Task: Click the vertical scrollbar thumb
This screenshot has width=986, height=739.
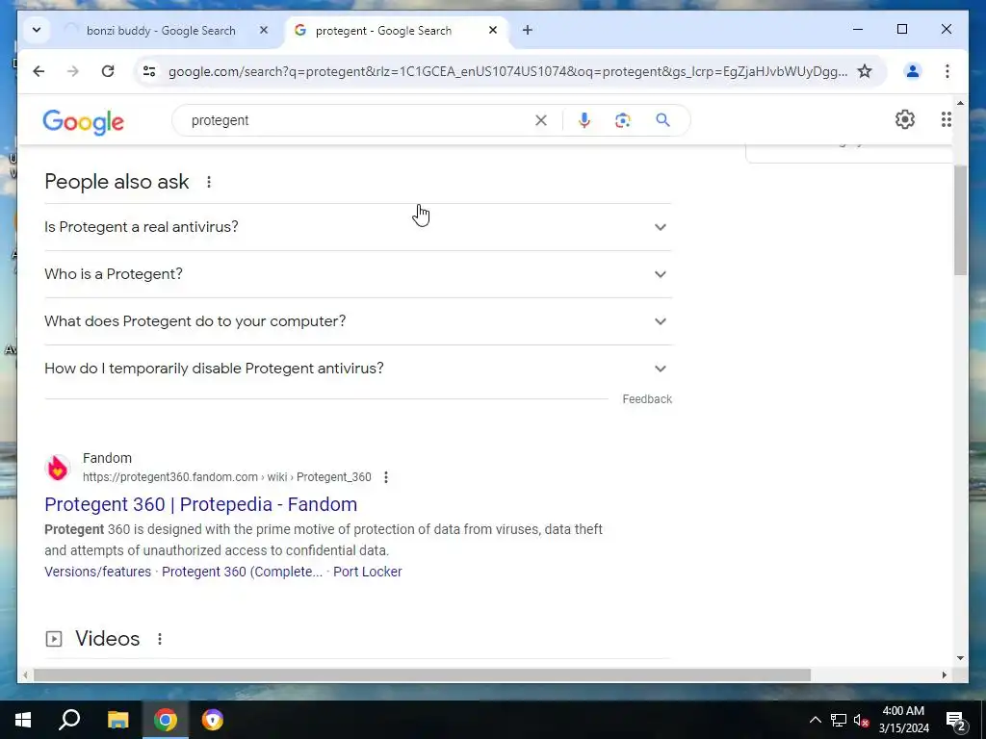Action: tap(960, 220)
